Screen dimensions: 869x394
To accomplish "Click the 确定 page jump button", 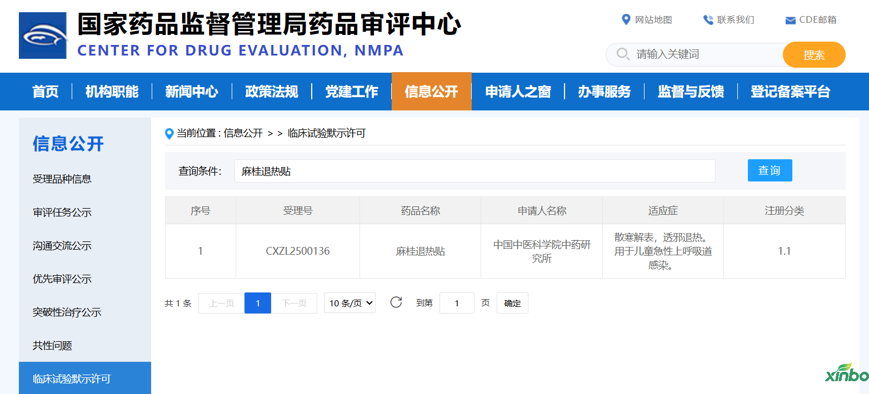I will click(512, 303).
